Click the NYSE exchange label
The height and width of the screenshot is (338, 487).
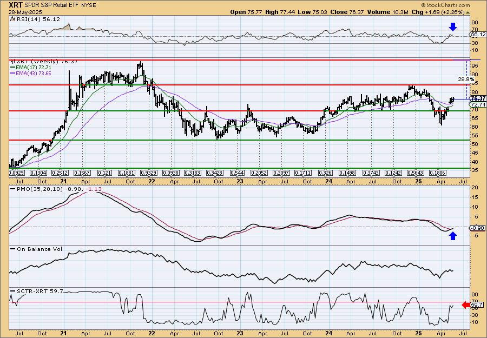click(89, 5)
